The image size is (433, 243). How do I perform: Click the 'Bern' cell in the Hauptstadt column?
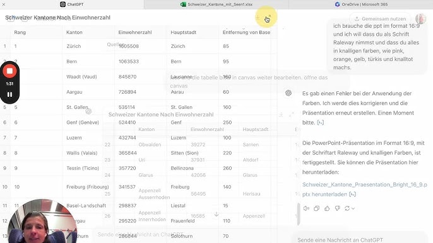(x=176, y=62)
